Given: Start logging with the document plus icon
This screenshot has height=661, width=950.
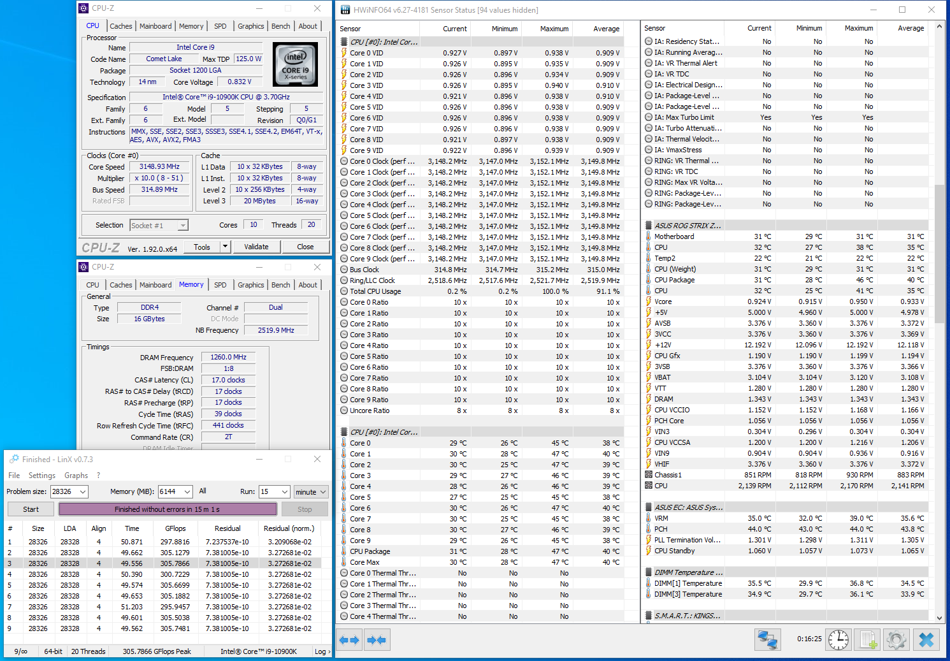Looking at the screenshot, I should (867, 639).
